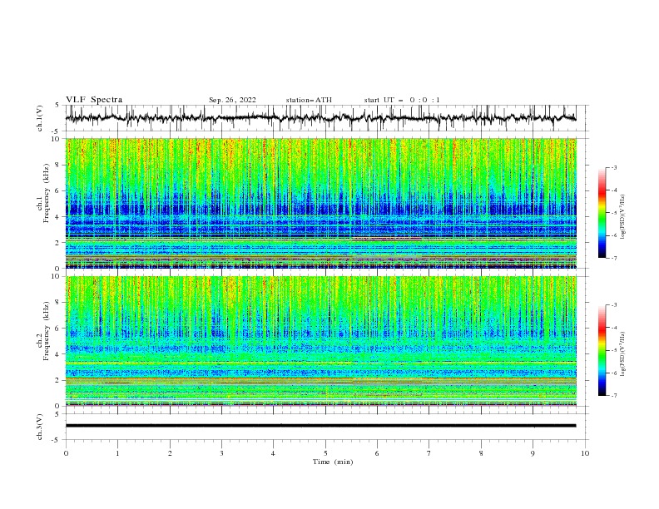Click the "-7" tick on the ch.2 color bar
This screenshot has height=509, width=659.
[613, 396]
